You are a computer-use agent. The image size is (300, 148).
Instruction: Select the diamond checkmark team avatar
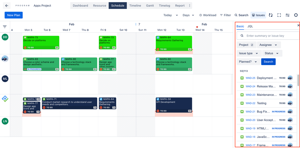[x=5, y=99]
